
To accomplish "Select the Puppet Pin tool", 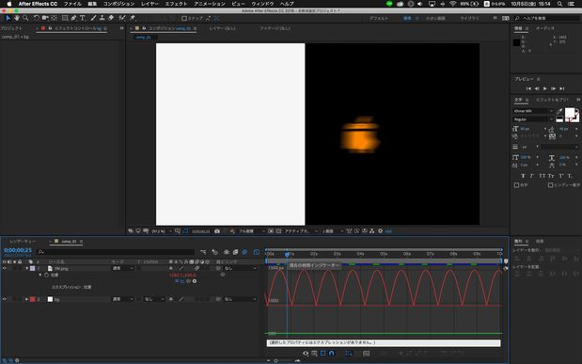I will pyautogui.click(x=133, y=18).
